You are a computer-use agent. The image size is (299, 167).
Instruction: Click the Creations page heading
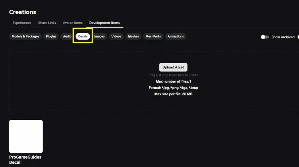pyautogui.click(x=23, y=12)
